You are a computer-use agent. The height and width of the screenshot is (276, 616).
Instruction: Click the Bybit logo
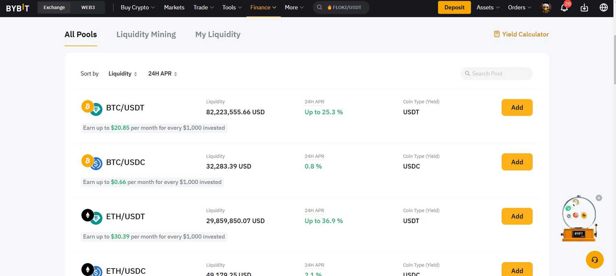[x=18, y=8]
